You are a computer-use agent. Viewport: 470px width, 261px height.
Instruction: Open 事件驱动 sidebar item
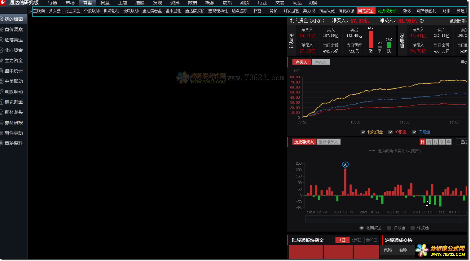point(13,133)
